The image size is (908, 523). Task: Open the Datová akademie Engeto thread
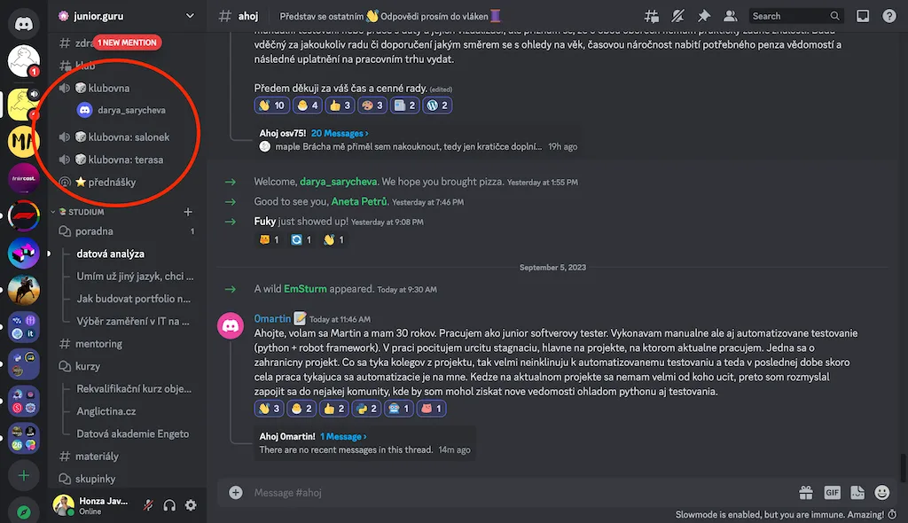coord(133,433)
